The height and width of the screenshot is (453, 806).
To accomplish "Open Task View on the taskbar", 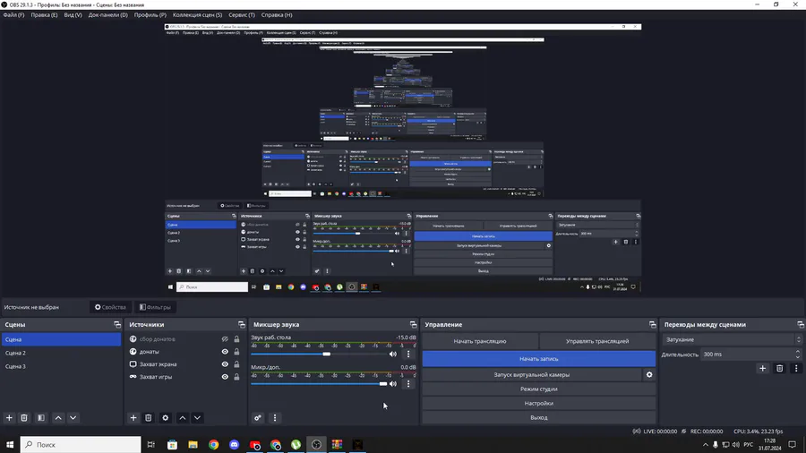I will pos(151,445).
